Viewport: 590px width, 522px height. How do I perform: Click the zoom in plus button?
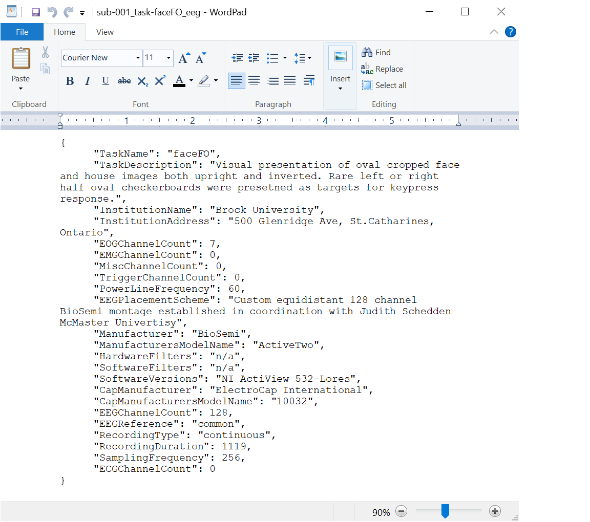click(x=495, y=511)
